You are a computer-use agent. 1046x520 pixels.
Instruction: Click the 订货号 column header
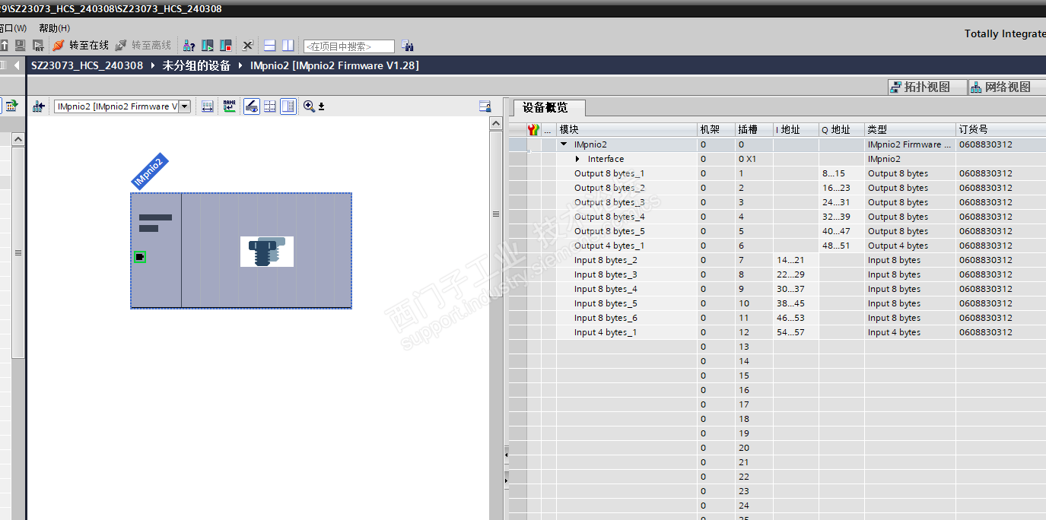pyautogui.click(x=1000, y=129)
